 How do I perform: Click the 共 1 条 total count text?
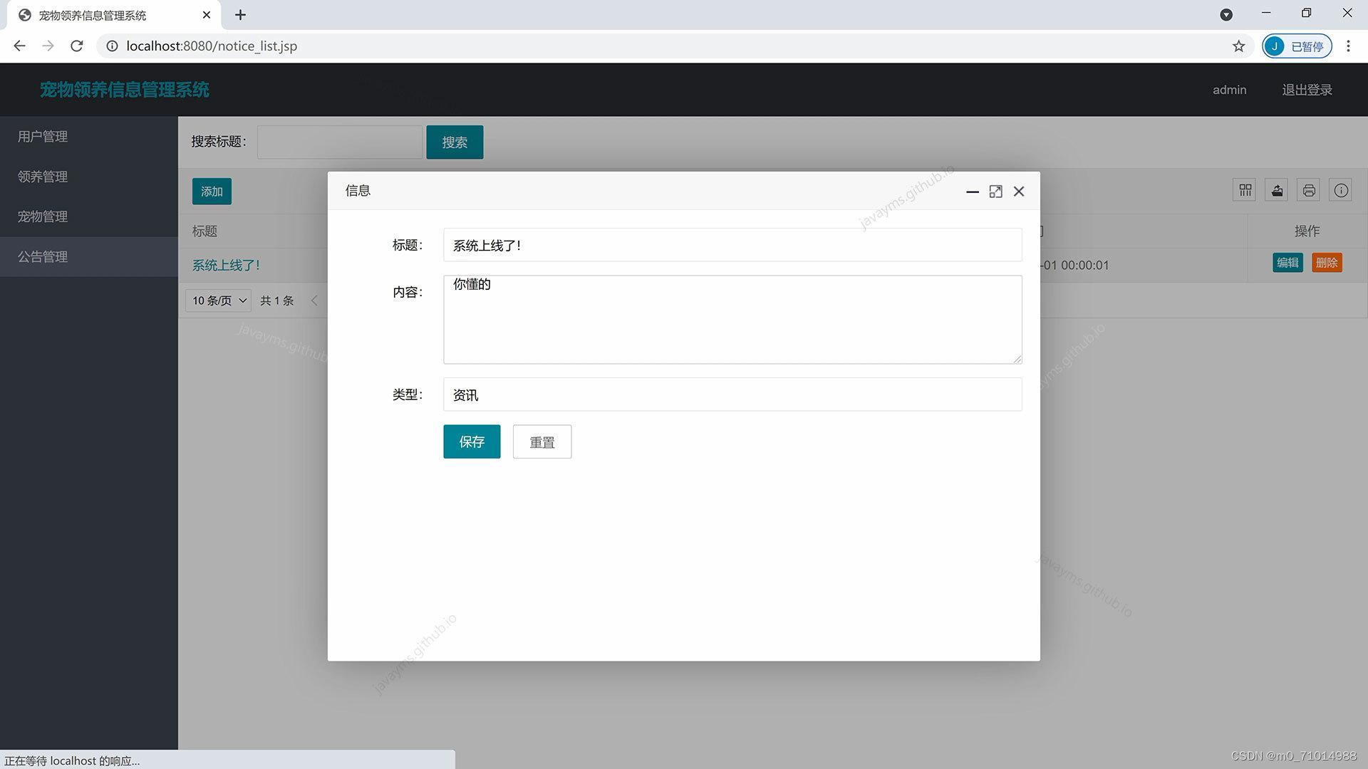[x=277, y=300]
